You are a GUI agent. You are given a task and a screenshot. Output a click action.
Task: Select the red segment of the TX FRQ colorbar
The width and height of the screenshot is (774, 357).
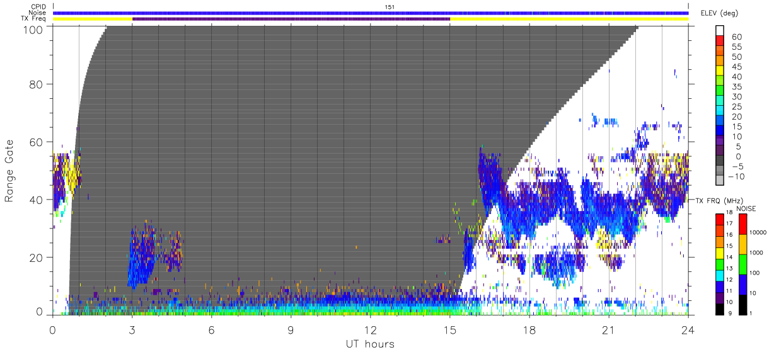point(721,218)
